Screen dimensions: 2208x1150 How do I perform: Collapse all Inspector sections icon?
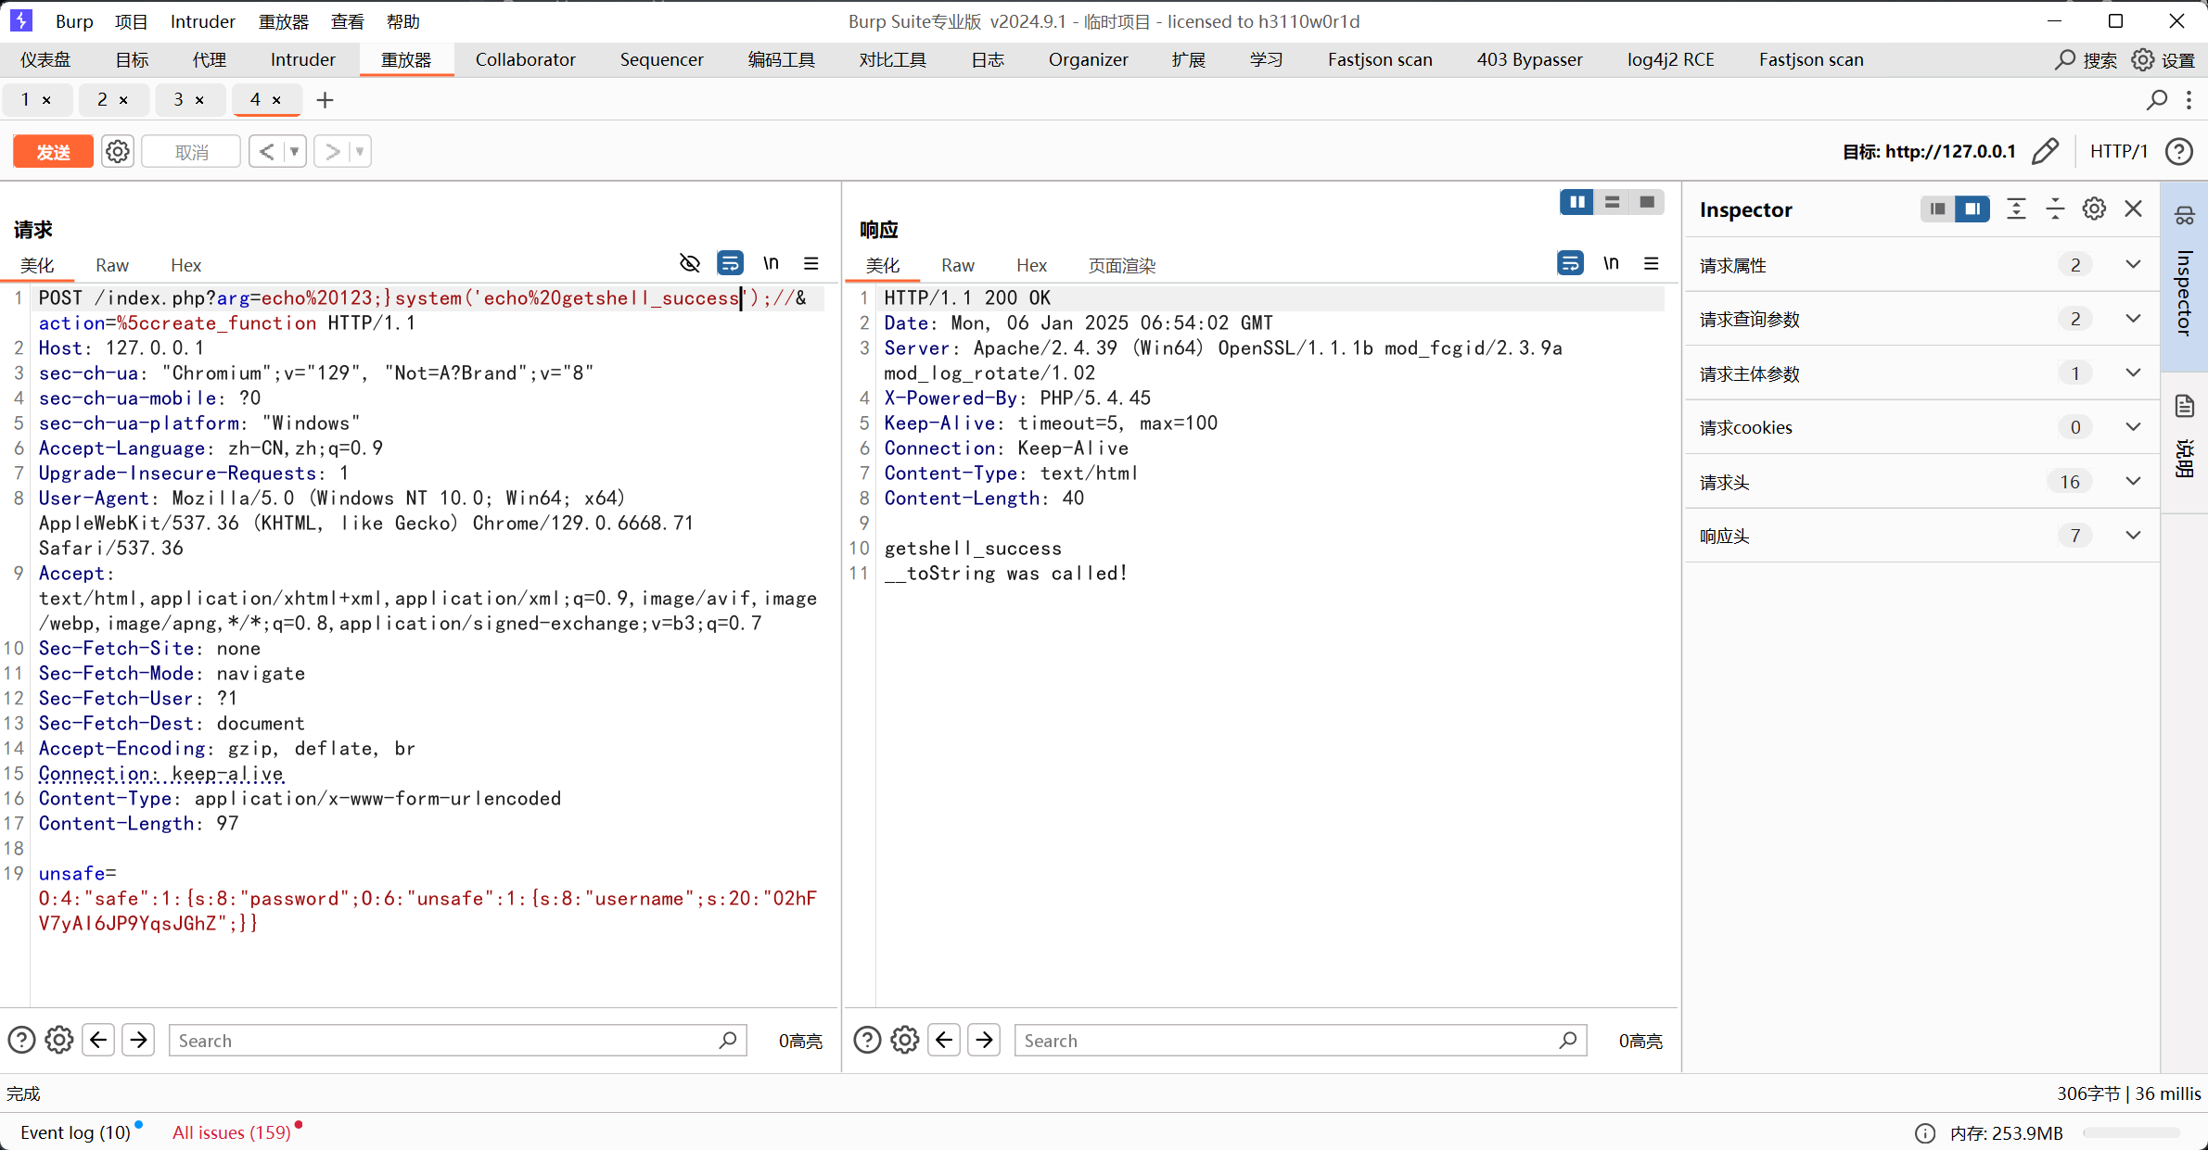coord(2055,209)
